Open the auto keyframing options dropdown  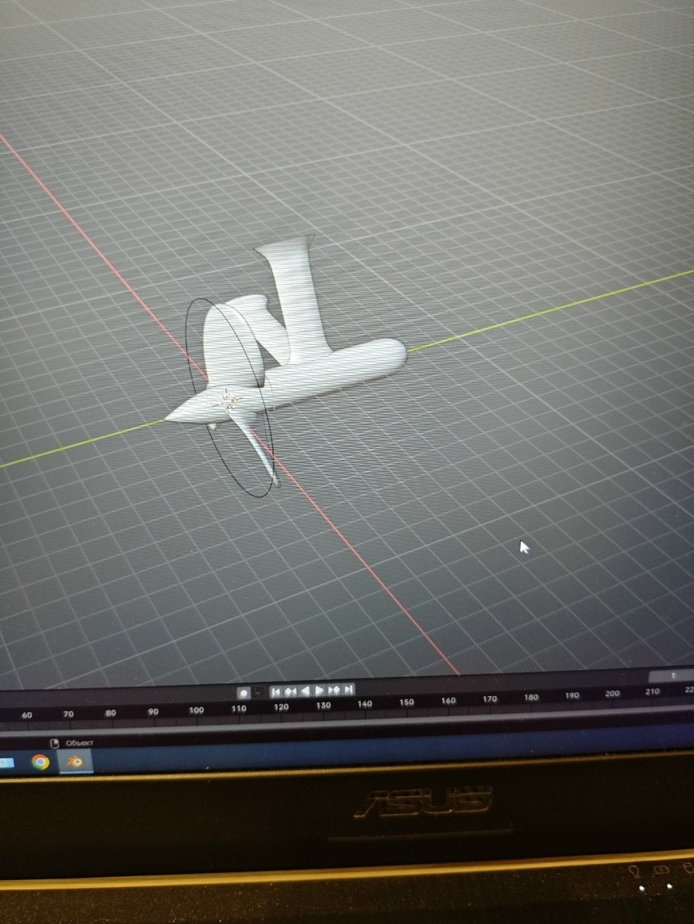pos(257,692)
